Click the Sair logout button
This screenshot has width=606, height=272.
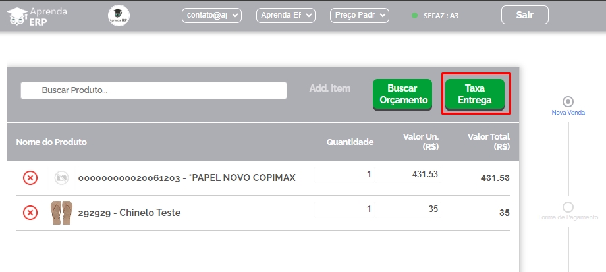pyautogui.click(x=524, y=15)
